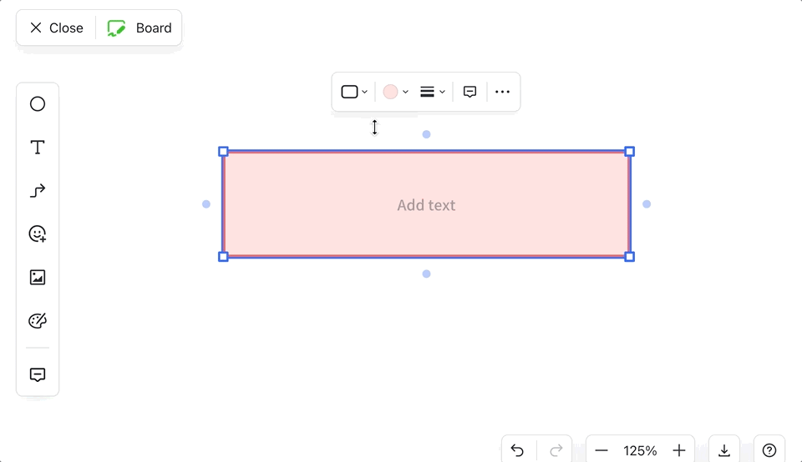802x462 pixels.
Task: Zoom out with minus button
Action: (601, 450)
